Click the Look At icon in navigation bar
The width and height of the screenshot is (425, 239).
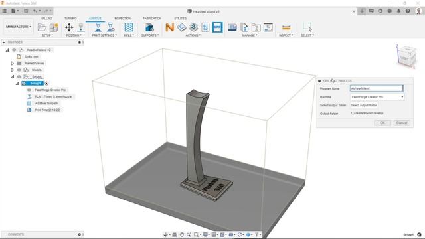175,234
